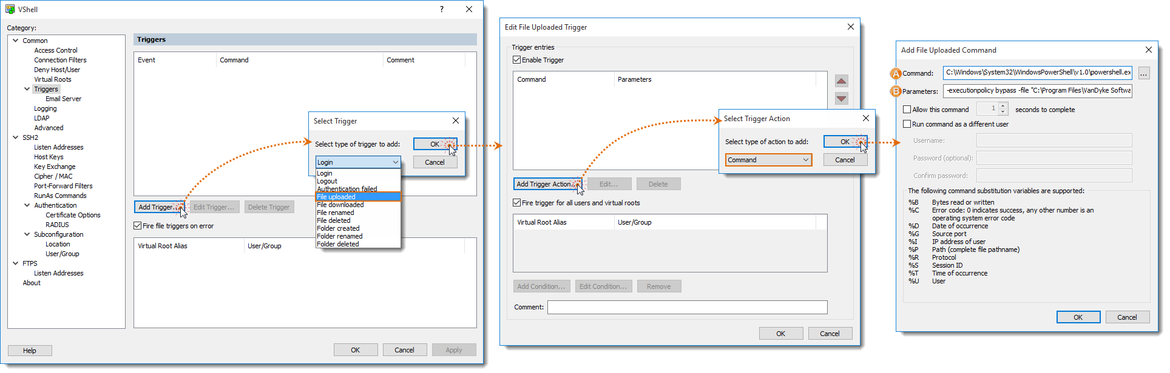
Task: Click the browse ellipsis button beside Command
Action: pyautogui.click(x=1143, y=73)
